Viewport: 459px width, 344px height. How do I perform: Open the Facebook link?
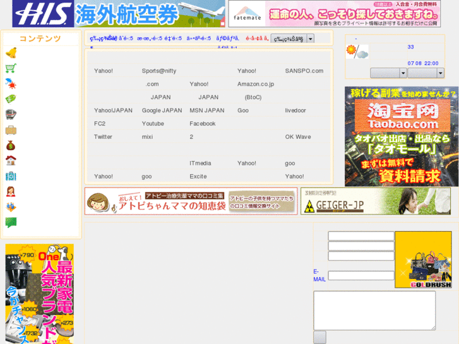point(202,124)
